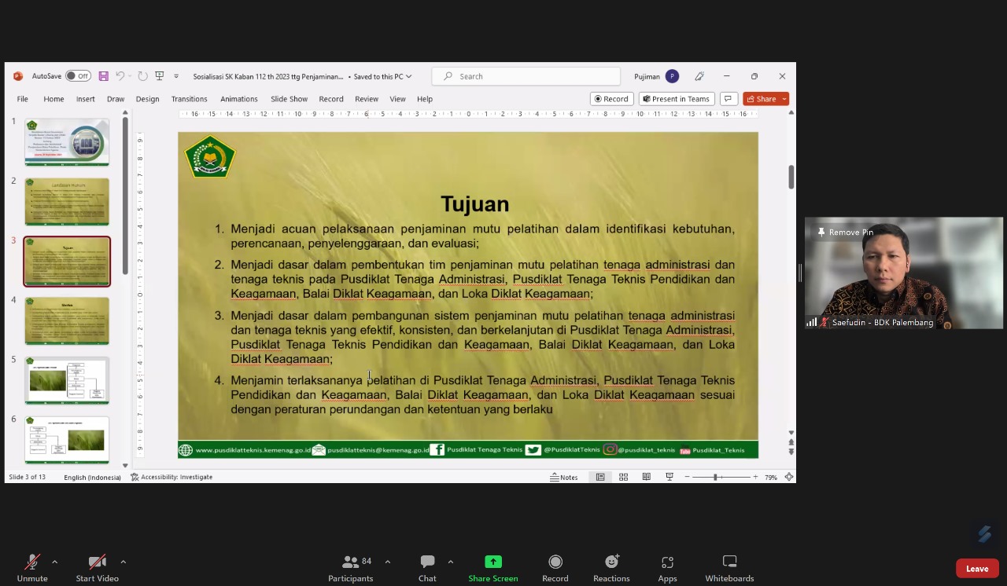Image resolution: width=1007 pixels, height=586 pixels.
Task: Click the Undo arrow icon
Action: [x=120, y=76]
